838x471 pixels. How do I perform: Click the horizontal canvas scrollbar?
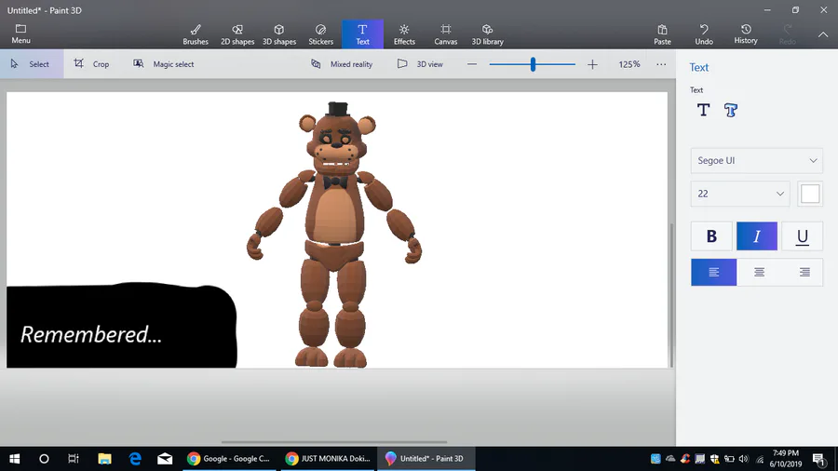[x=334, y=442]
